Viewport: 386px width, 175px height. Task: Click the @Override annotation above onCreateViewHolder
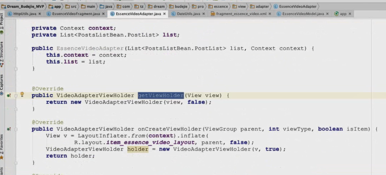tap(48, 122)
